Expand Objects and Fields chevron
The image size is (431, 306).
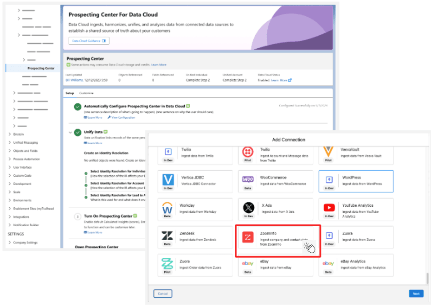10,151
